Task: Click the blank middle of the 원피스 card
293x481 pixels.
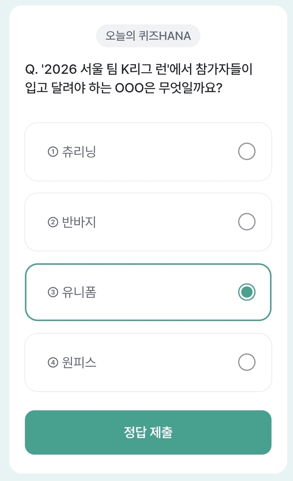Action: pyautogui.click(x=162, y=362)
